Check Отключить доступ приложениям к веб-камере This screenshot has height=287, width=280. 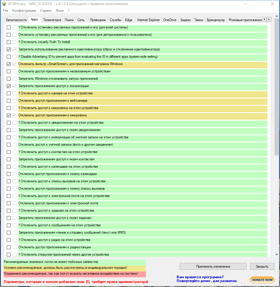[x=8, y=101]
